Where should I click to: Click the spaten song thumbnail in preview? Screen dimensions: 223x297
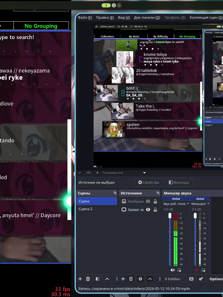click(x=113, y=129)
